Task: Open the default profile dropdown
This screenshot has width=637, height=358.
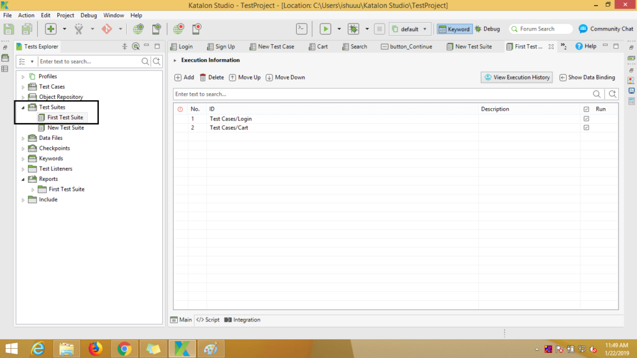Action: (409, 29)
